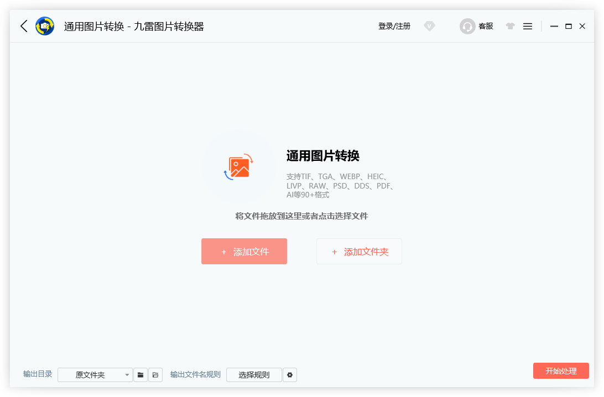Open 客服 customer service
Viewport: 604px width, 397px height.
point(476,26)
